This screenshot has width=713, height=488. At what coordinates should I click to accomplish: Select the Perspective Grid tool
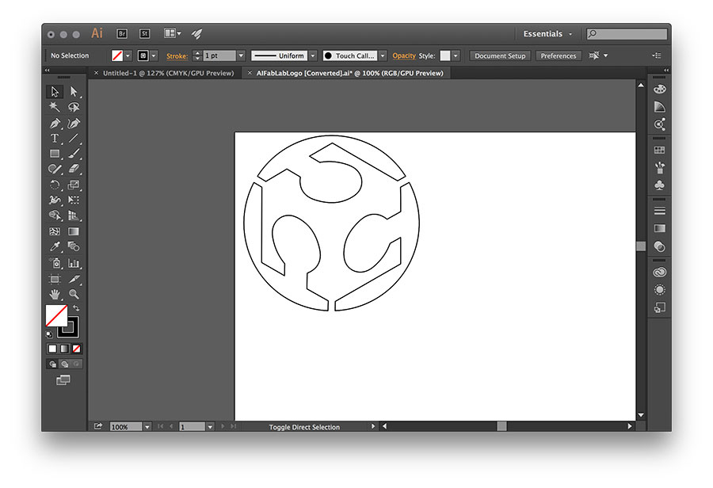pos(74,215)
